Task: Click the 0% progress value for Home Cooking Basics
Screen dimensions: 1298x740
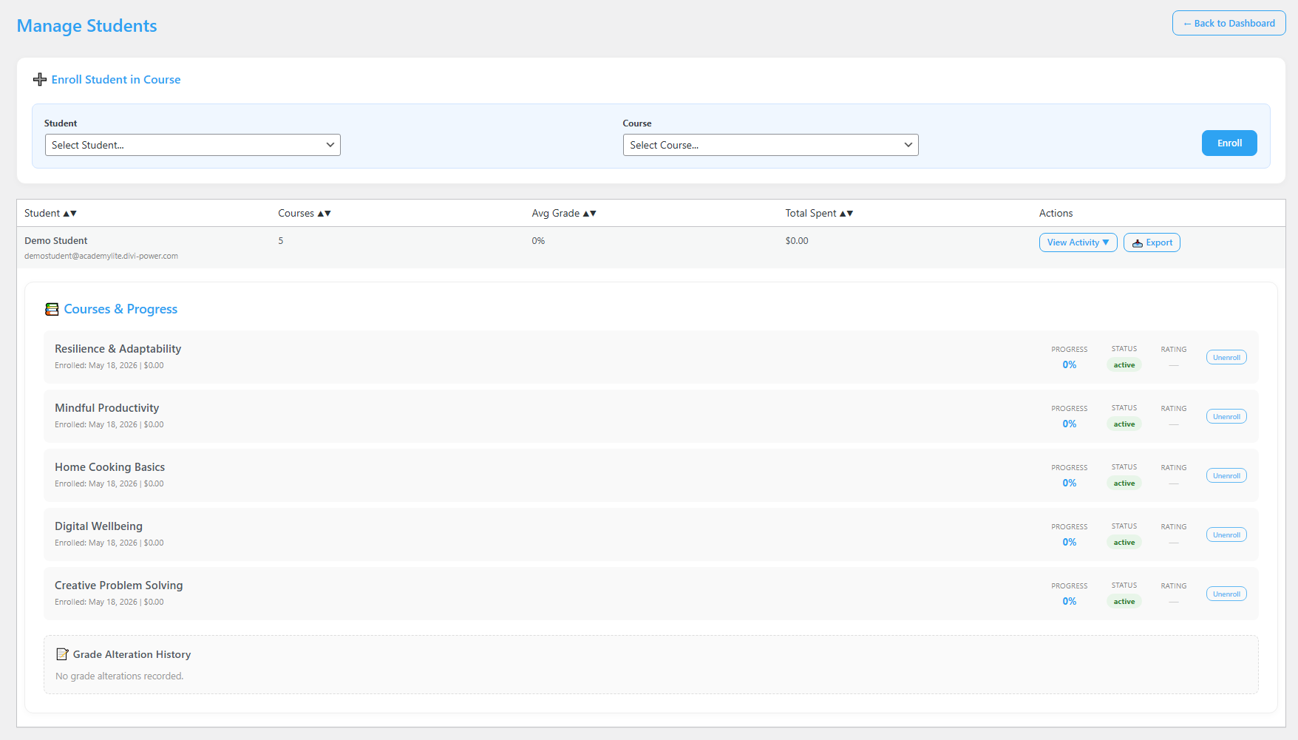Action: [x=1070, y=483]
